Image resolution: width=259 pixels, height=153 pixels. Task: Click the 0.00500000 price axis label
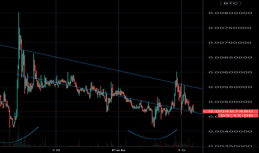point(230,102)
